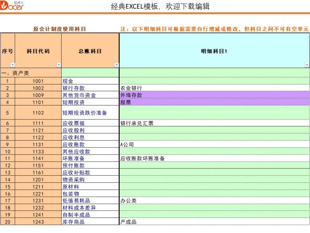310x233 pixels.
Task: Click the account code cell 1009
Action: [38, 95]
